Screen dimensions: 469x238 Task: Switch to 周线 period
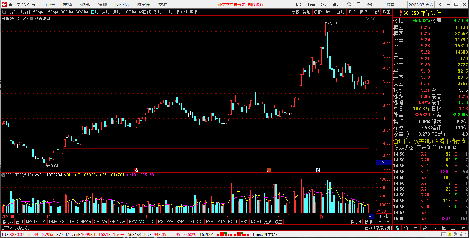click(x=106, y=12)
